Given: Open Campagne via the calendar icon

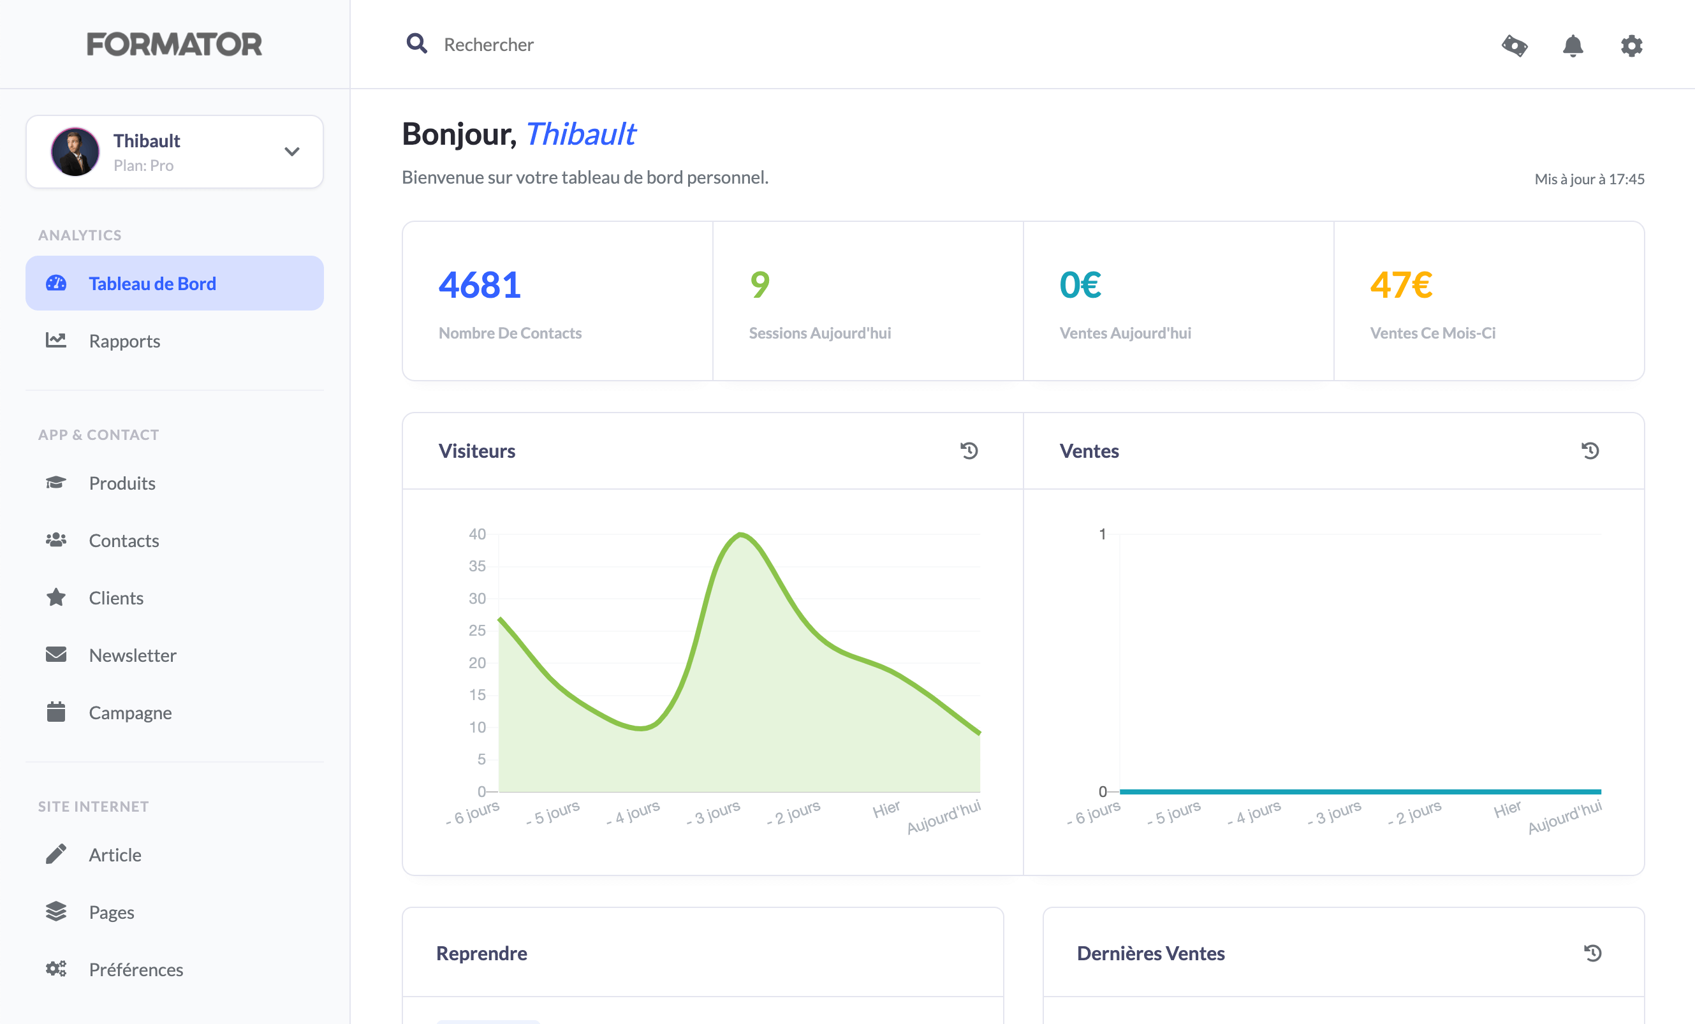Looking at the screenshot, I should tap(56, 712).
